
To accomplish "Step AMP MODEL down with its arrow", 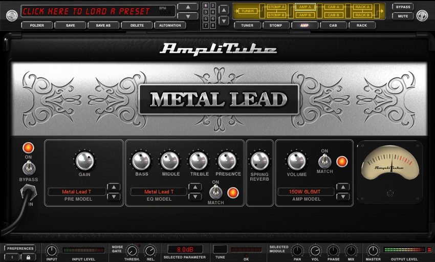I will (x=343, y=196).
